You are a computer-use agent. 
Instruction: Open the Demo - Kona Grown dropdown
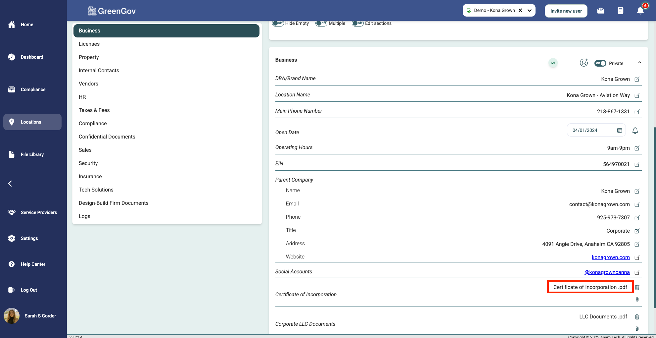[530, 10]
